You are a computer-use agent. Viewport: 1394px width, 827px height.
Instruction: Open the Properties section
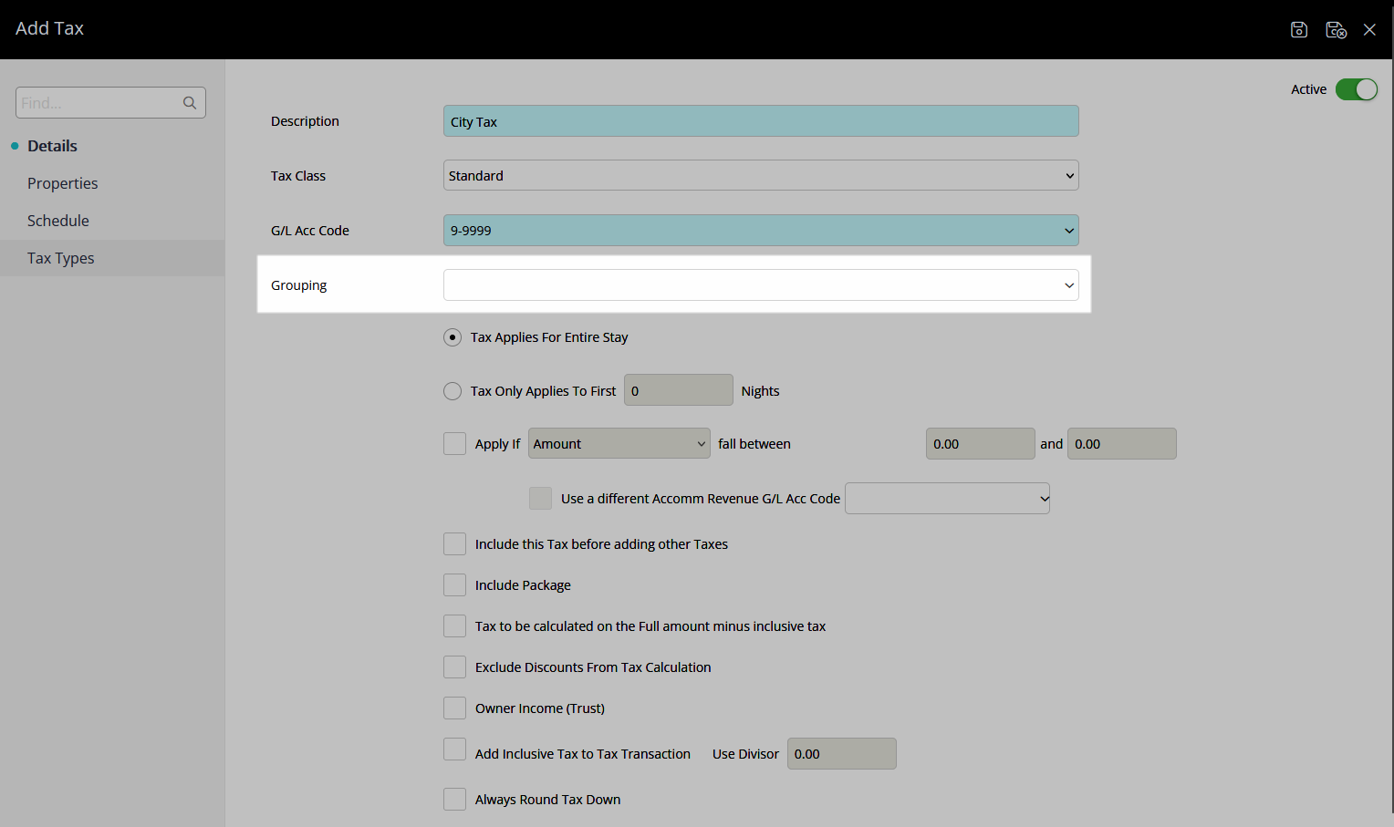click(62, 183)
